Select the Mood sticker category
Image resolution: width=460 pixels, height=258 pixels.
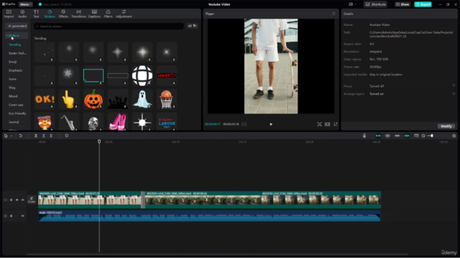point(13,96)
